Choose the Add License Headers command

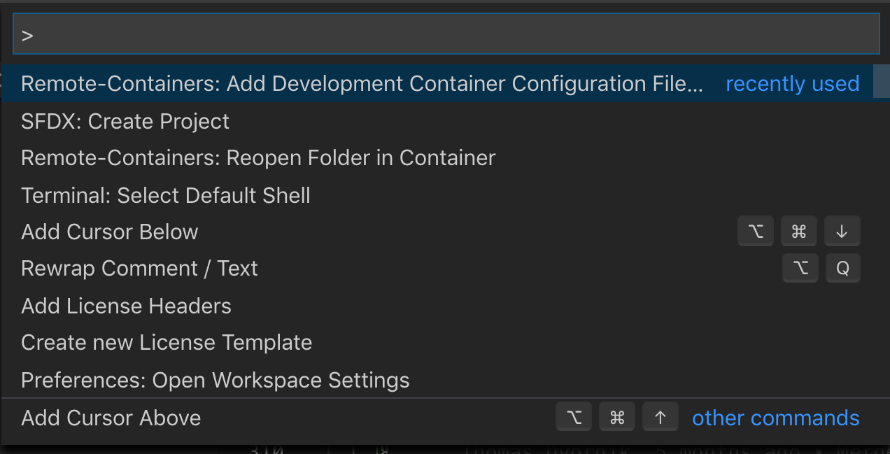(x=126, y=306)
